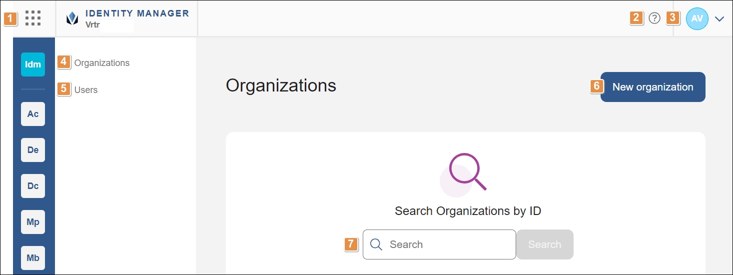Switch to the Ac sidebar app
This screenshot has width=733, height=275.
tap(33, 114)
